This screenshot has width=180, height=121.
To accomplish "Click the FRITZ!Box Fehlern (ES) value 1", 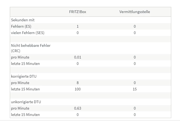I will tap(78, 26).
